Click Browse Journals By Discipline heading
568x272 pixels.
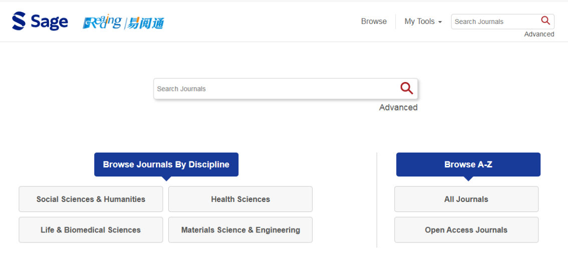[x=166, y=164]
